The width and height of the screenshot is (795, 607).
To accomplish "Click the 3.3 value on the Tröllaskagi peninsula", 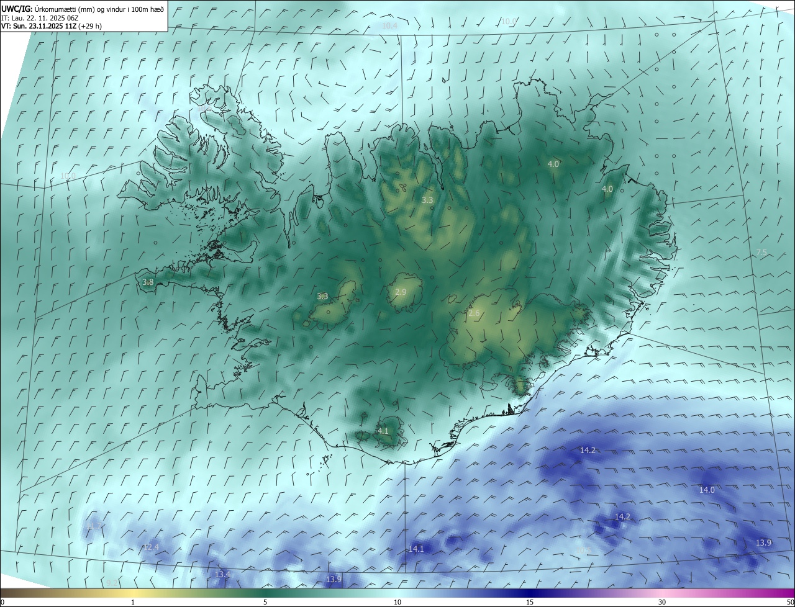I will (x=427, y=200).
